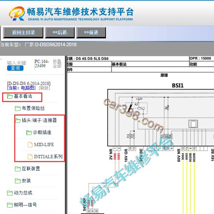
Task: Click the [当前：电路图] link
Action: click(x=21, y=88)
